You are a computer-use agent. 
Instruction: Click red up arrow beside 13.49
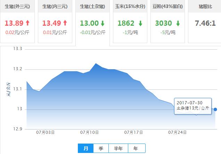coord(64,23)
